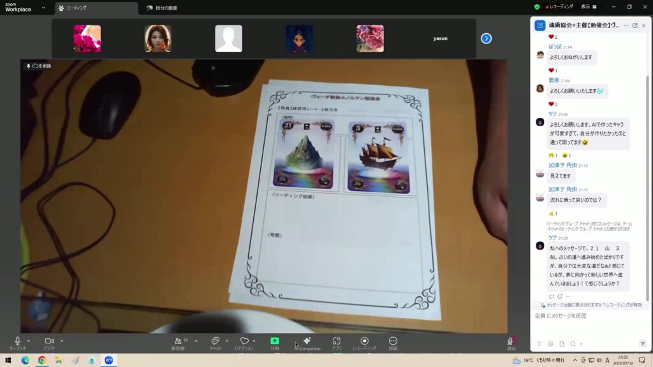653x367 pixels.
Task: Open audio options arrow beside microphone
Action: coord(29,341)
